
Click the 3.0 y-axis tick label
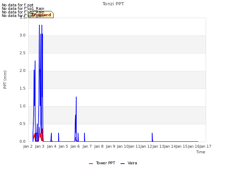click(23, 35)
